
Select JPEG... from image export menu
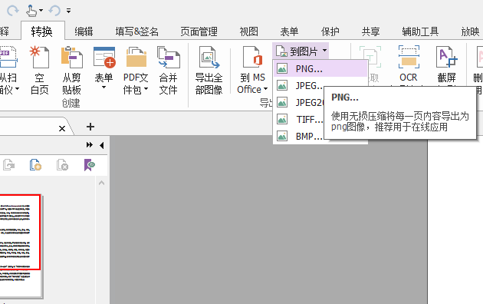(299, 85)
